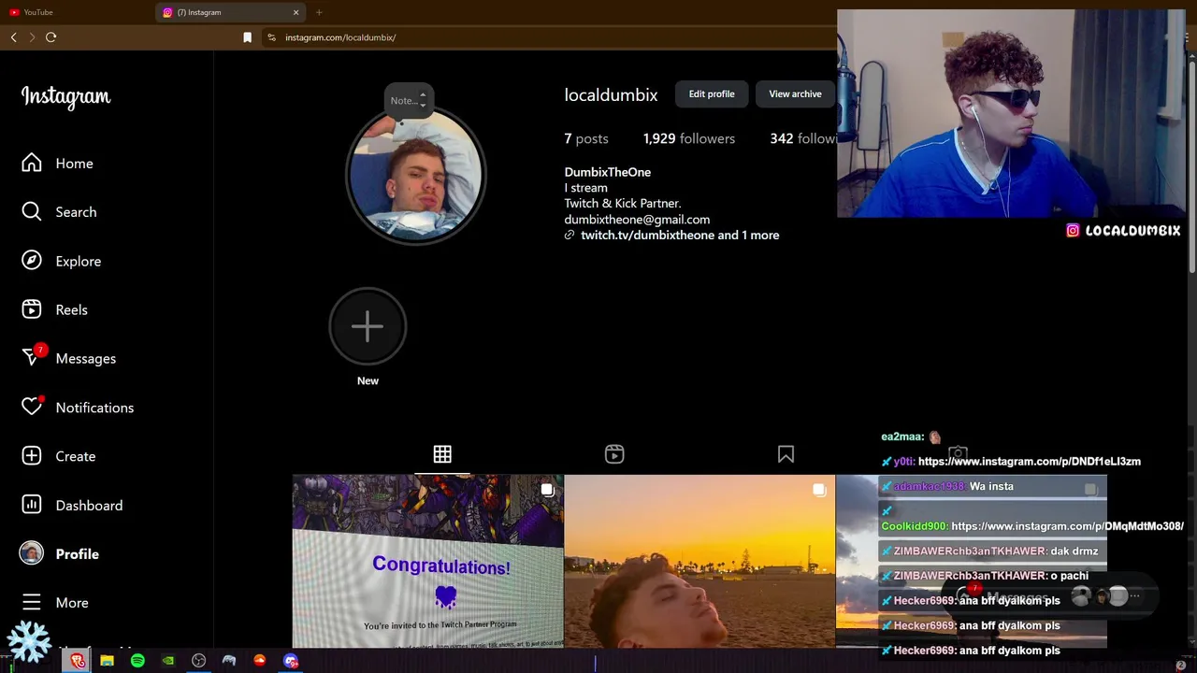Switch to the YouTube browser tab
The width and height of the screenshot is (1197, 673).
(x=77, y=12)
